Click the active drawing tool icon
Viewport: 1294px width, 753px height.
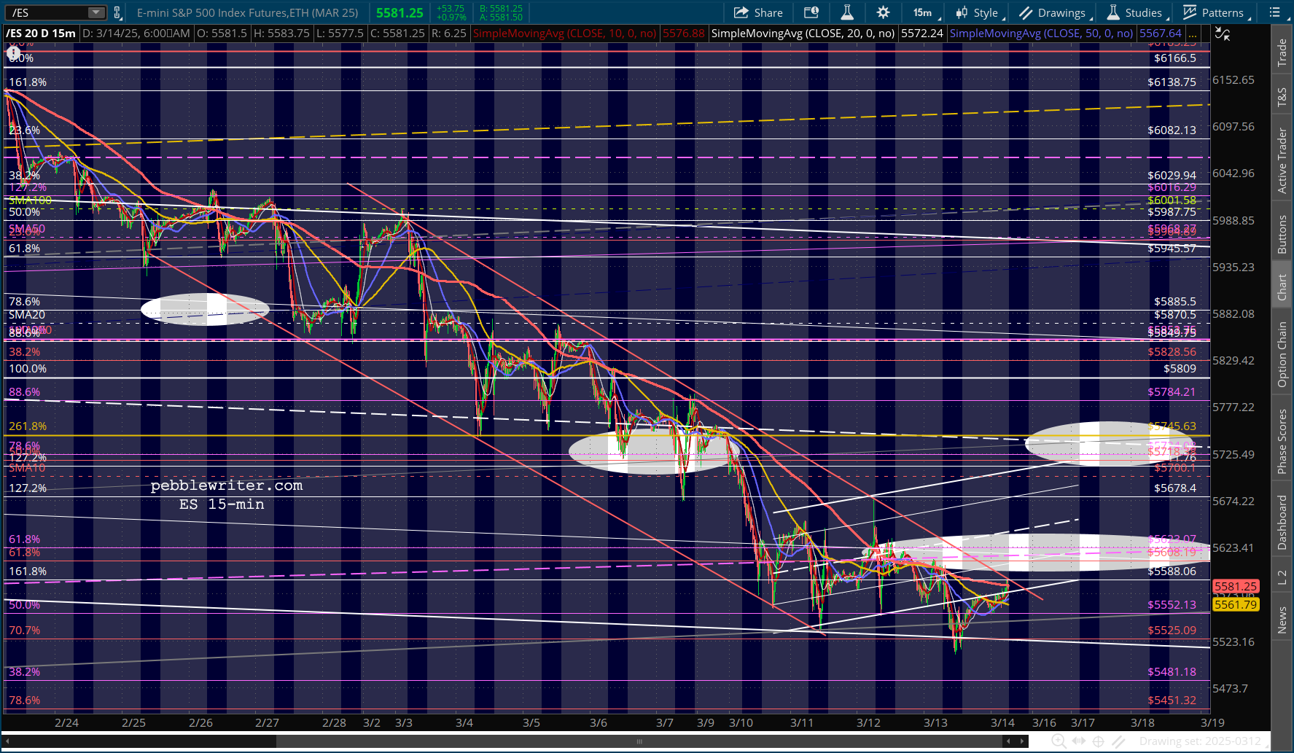coord(1118,741)
